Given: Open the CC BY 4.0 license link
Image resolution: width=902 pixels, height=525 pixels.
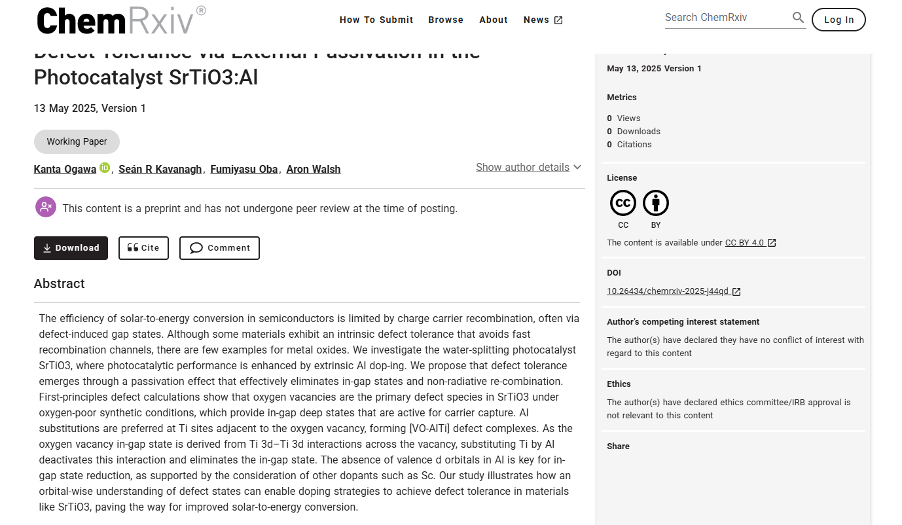Looking at the screenshot, I should [x=744, y=242].
